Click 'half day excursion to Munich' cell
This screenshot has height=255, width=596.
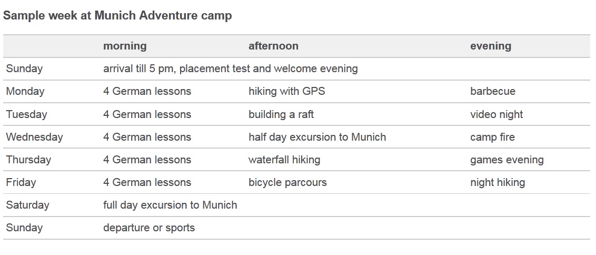(x=317, y=137)
